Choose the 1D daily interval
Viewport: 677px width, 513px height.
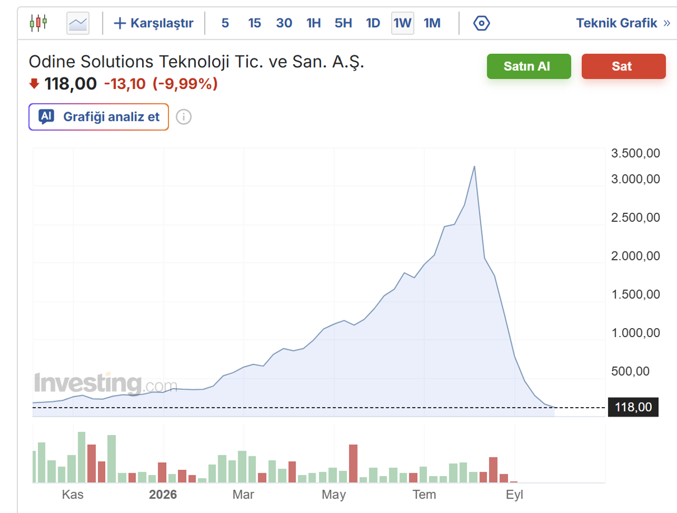(373, 23)
